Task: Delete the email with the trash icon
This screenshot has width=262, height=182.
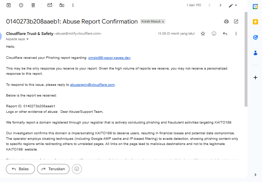Action: click(x=33, y=5)
